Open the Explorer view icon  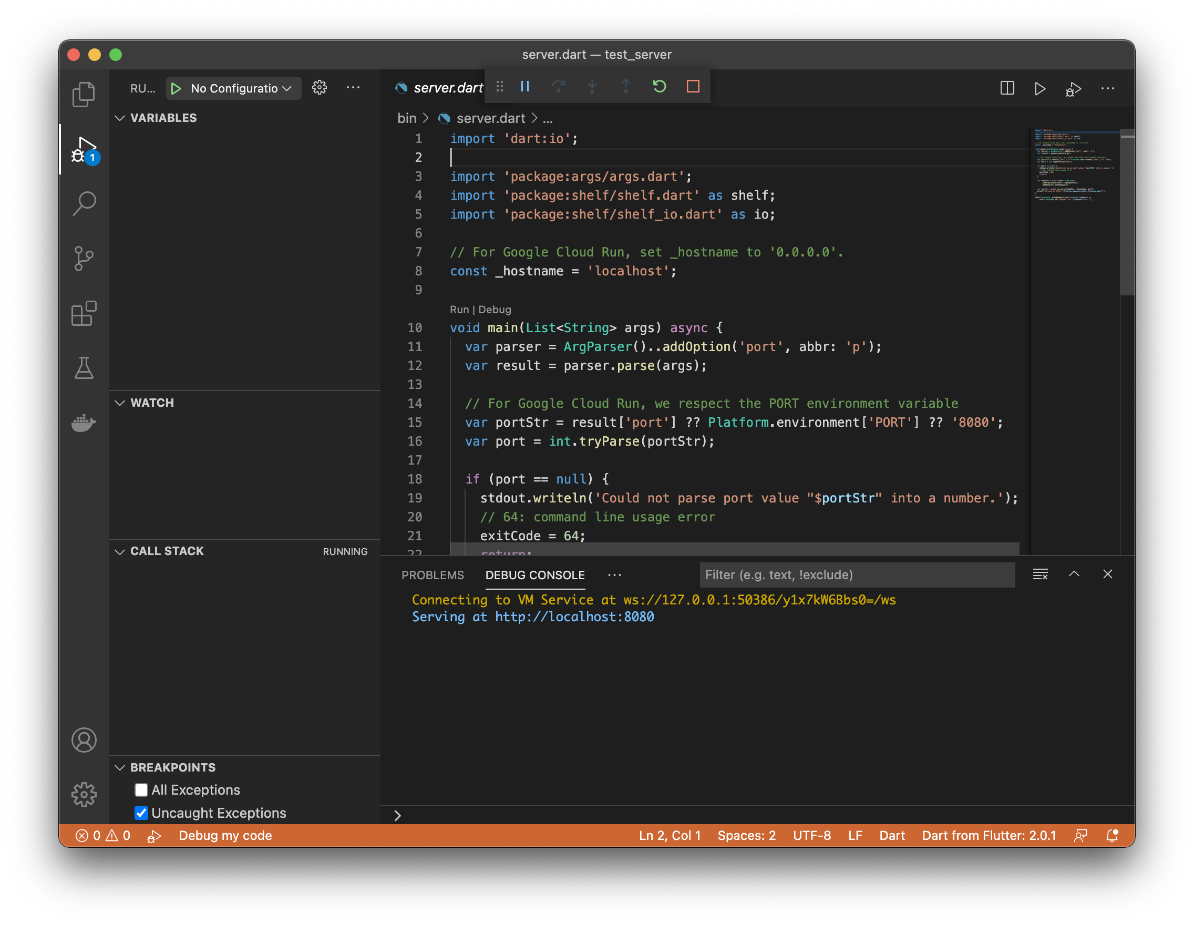[x=84, y=94]
